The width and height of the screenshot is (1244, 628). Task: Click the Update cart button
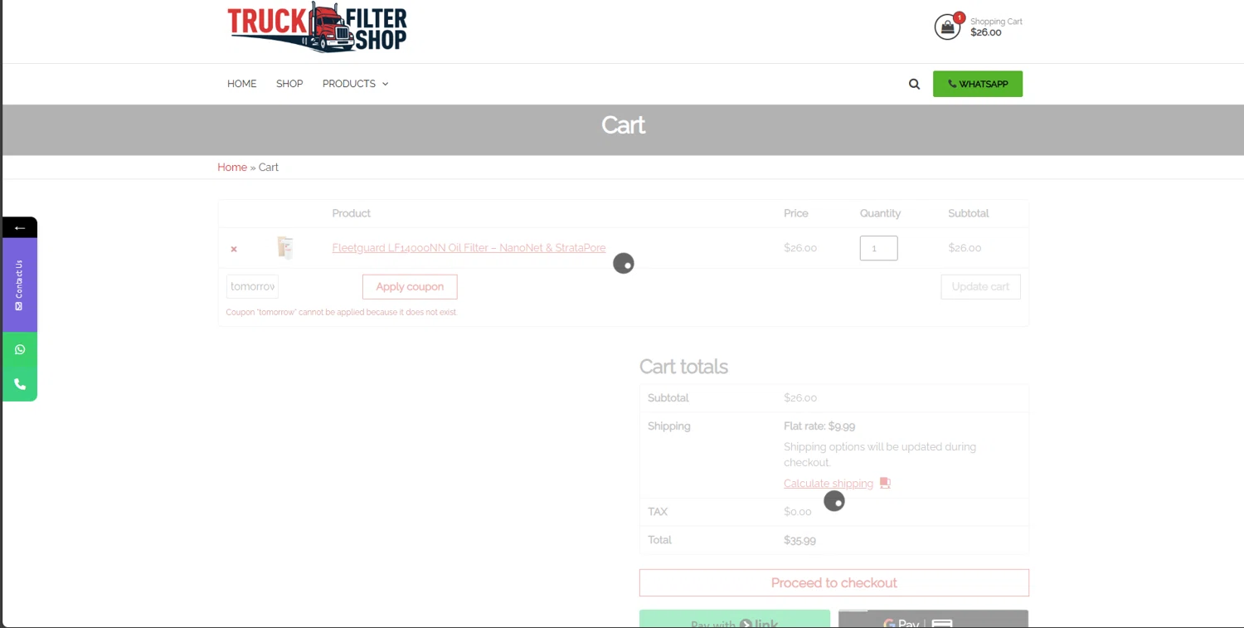point(980,287)
